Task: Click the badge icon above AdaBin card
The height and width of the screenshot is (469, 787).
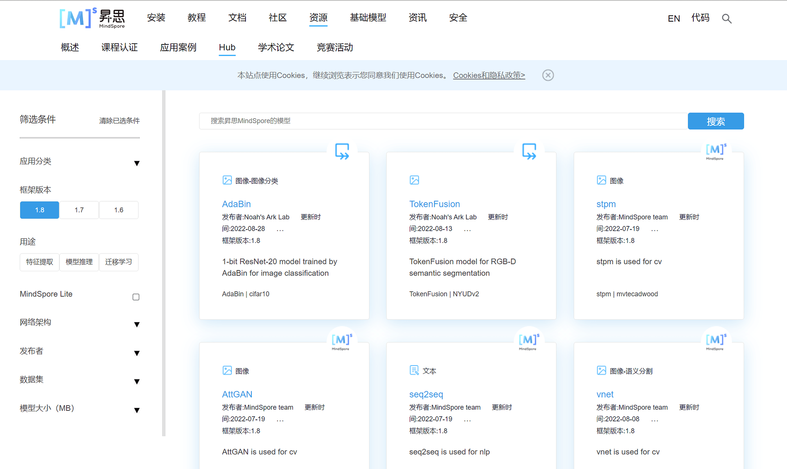Action: click(x=342, y=151)
